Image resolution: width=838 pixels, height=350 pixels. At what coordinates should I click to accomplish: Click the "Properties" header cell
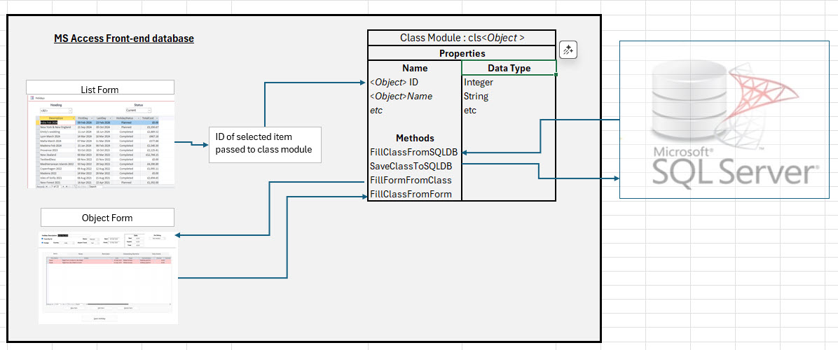[462, 53]
